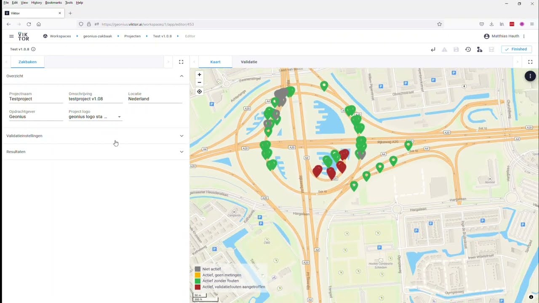
Task: Reload the browser page
Action: pos(29,24)
